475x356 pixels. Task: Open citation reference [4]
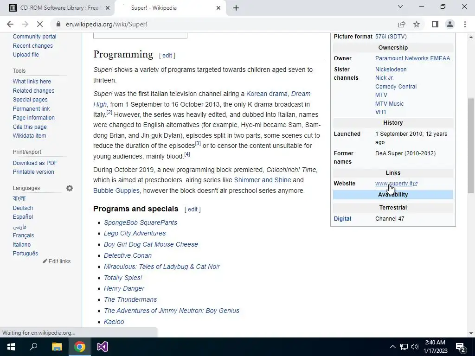point(187,154)
